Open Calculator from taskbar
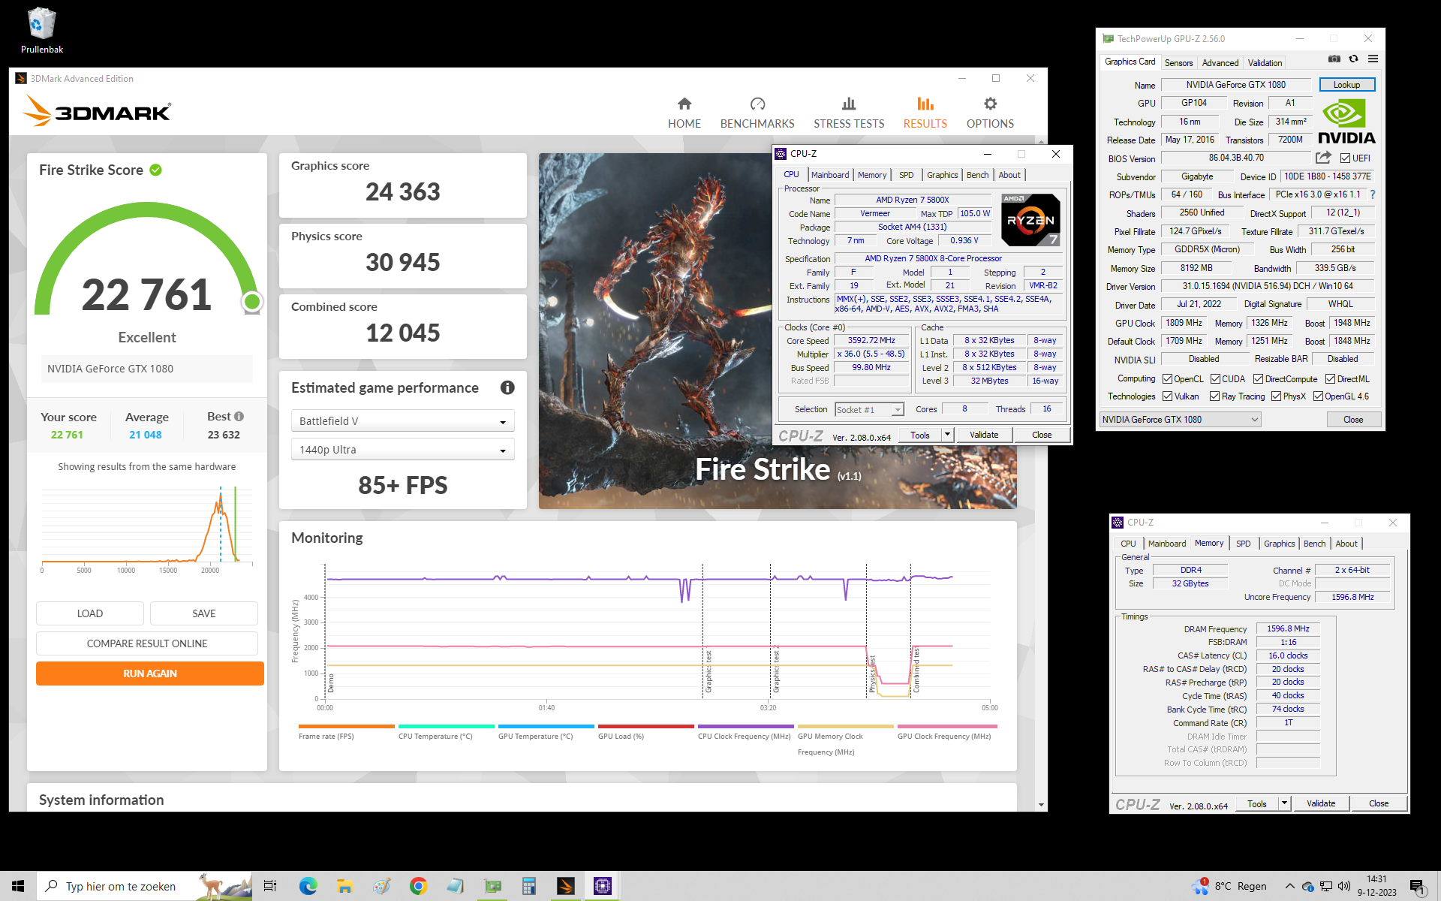The width and height of the screenshot is (1441, 901). coord(529,886)
